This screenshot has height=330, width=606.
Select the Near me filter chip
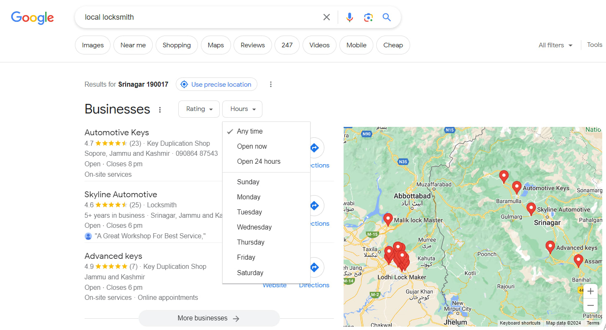(x=133, y=45)
